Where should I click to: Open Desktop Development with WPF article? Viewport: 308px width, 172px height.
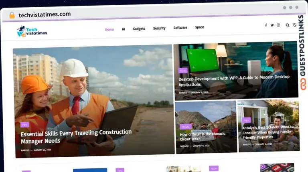[234, 81]
